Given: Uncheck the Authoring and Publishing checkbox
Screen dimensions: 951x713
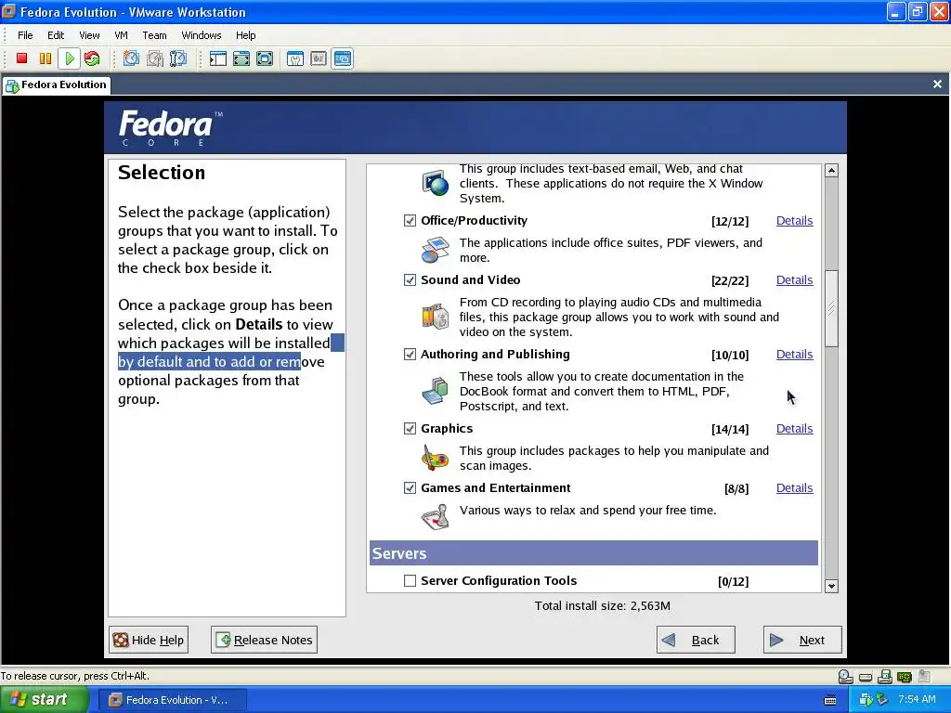Looking at the screenshot, I should pos(410,354).
